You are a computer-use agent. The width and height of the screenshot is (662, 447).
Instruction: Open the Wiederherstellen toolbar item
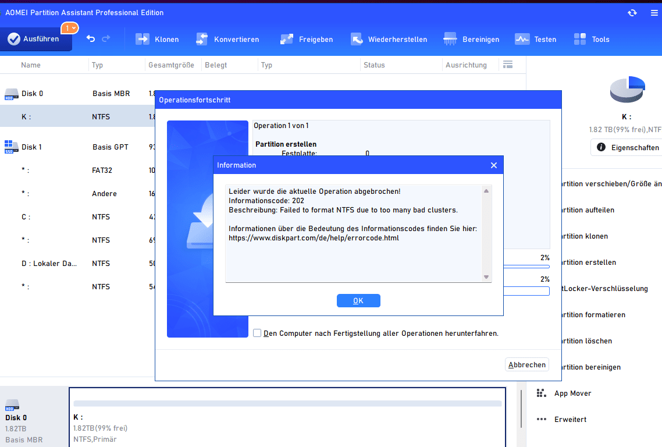click(389, 40)
